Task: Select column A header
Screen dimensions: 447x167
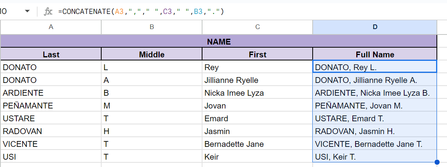Action: pos(51,27)
